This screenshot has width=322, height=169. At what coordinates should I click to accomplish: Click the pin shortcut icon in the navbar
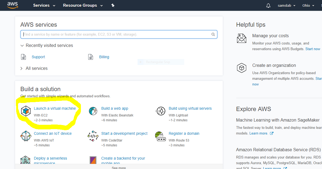pos(113,5)
